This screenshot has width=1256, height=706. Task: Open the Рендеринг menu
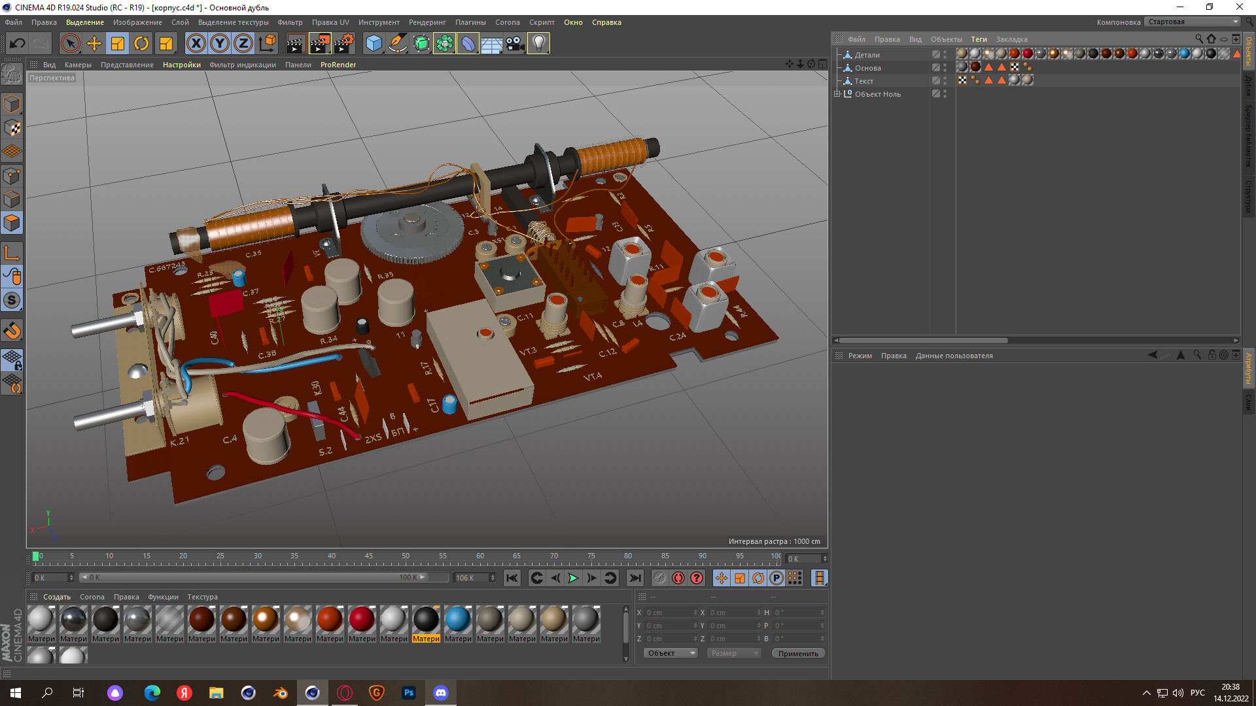[x=427, y=22]
